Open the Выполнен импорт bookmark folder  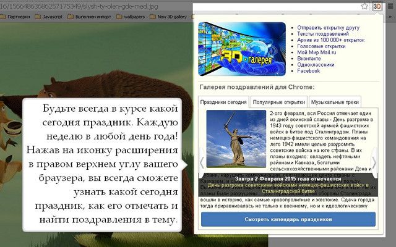(x=89, y=17)
